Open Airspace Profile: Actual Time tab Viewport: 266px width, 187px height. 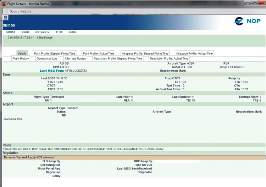point(194,53)
